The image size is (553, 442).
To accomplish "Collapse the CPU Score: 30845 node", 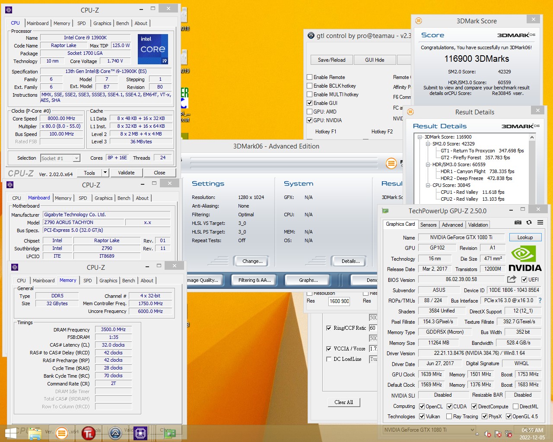I will click(427, 185).
